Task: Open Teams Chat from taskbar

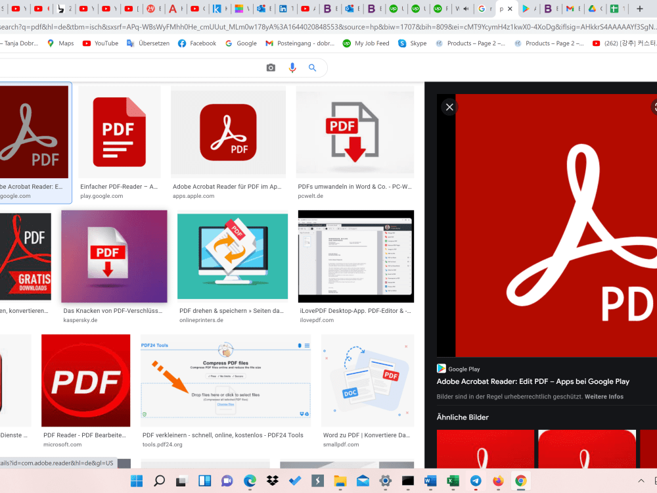Action: point(227,481)
